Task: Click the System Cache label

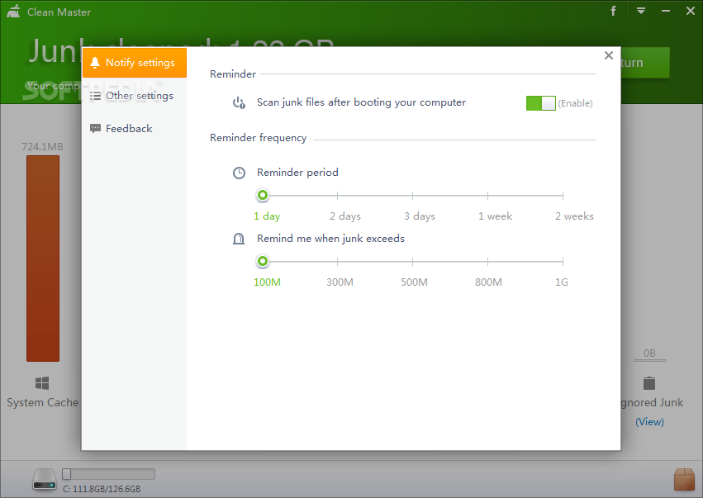Action: (x=43, y=402)
